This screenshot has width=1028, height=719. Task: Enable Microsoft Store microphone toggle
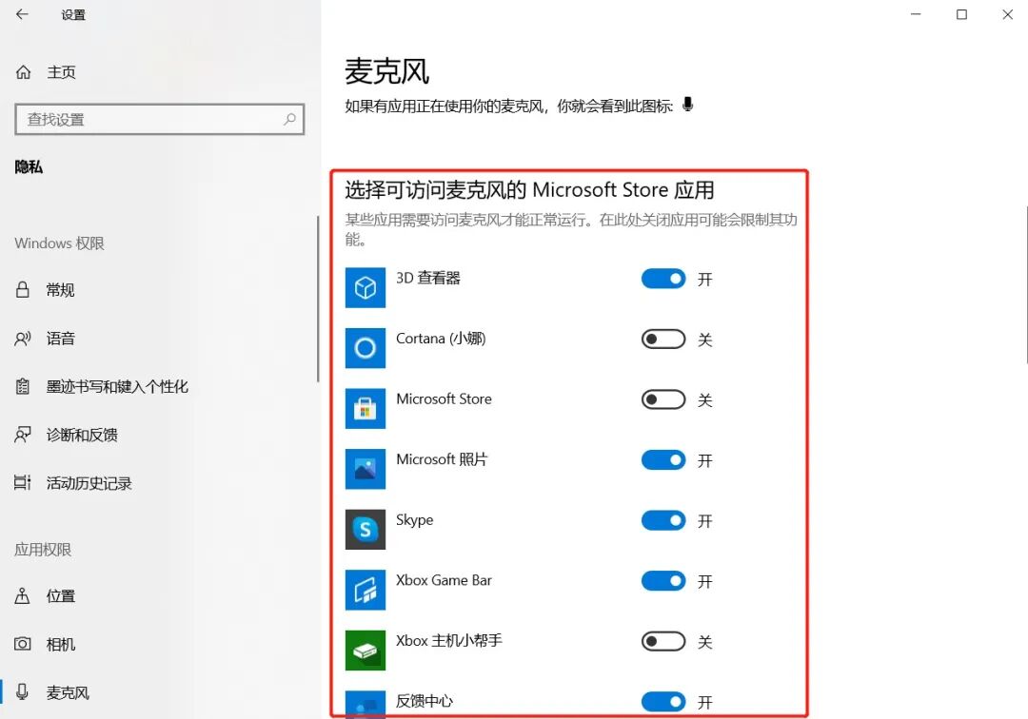pos(663,399)
